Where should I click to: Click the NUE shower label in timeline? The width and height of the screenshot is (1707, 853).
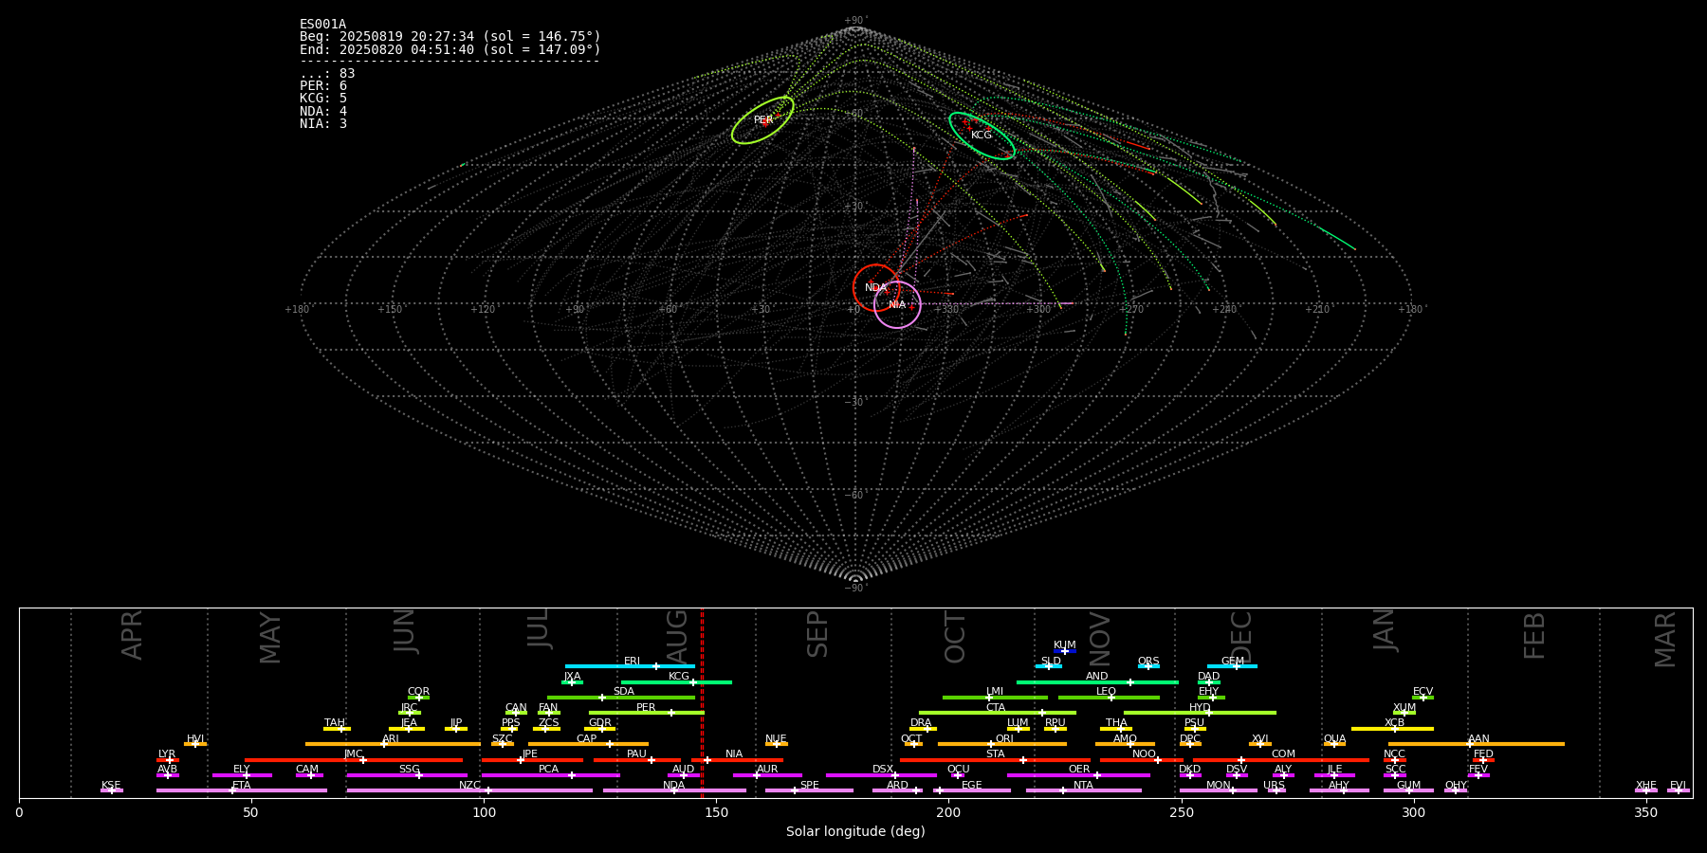click(x=776, y=738)
